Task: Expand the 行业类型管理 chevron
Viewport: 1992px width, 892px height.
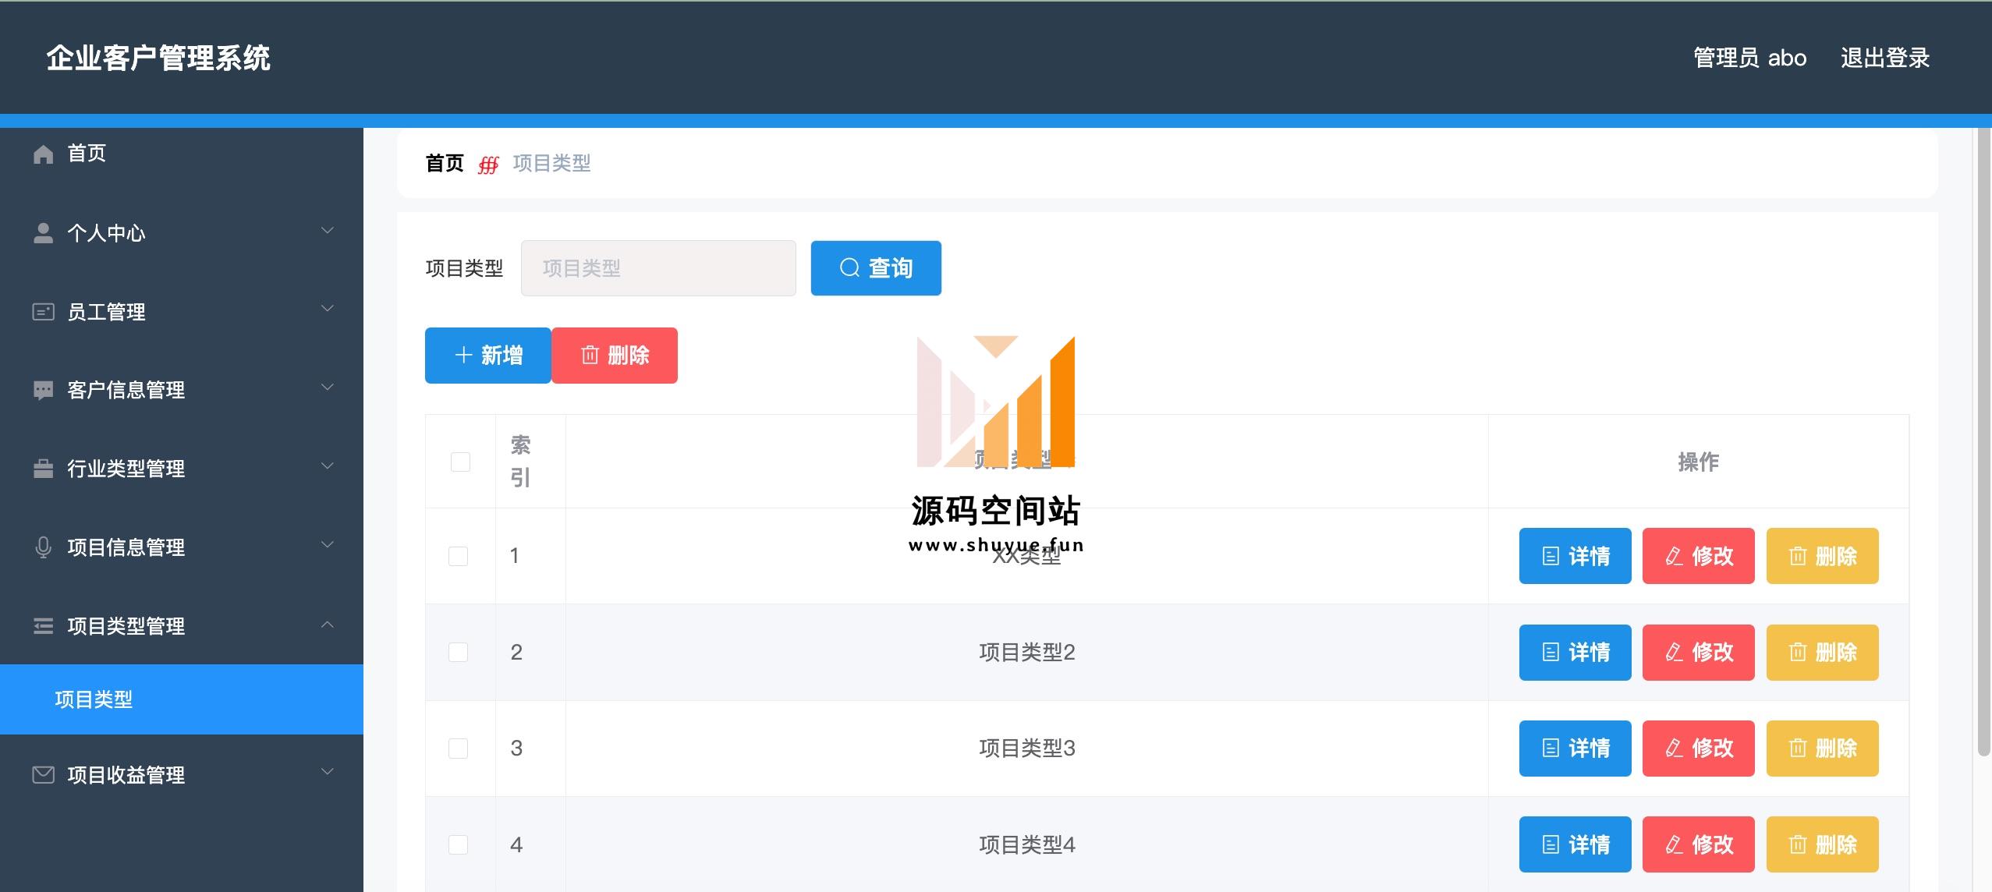Action: pos(328,466)
